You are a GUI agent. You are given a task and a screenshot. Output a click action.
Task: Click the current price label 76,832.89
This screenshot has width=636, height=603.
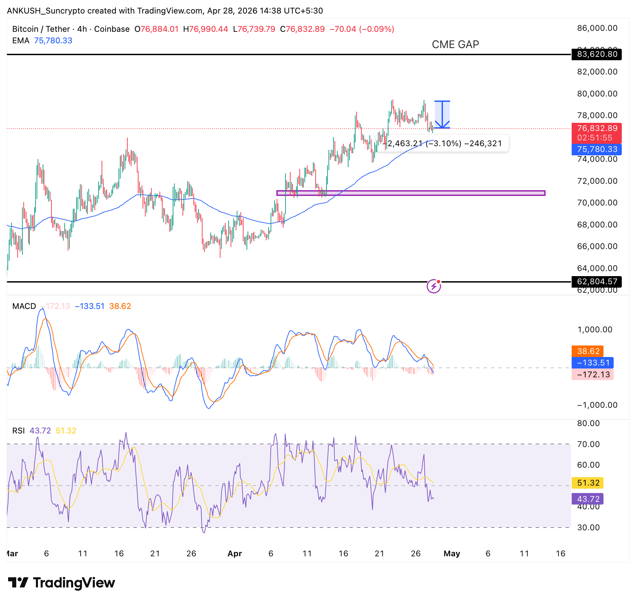coord(597,129)
